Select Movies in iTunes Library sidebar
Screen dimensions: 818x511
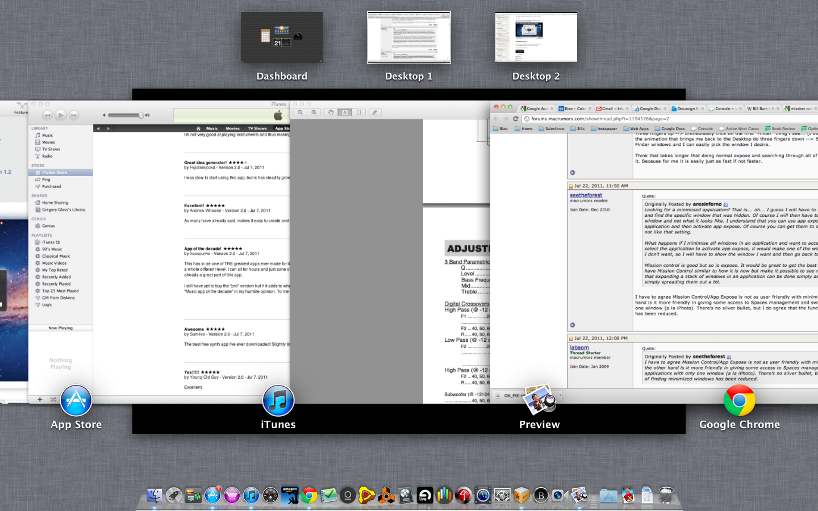48,142
